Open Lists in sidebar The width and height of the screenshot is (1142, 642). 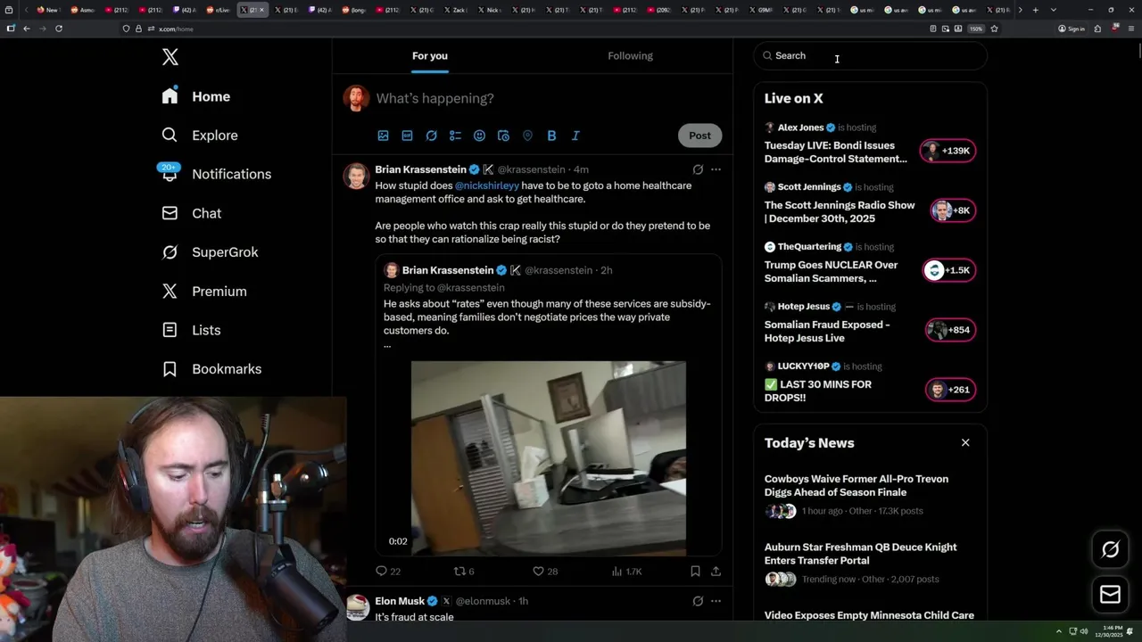pos(191,330)
